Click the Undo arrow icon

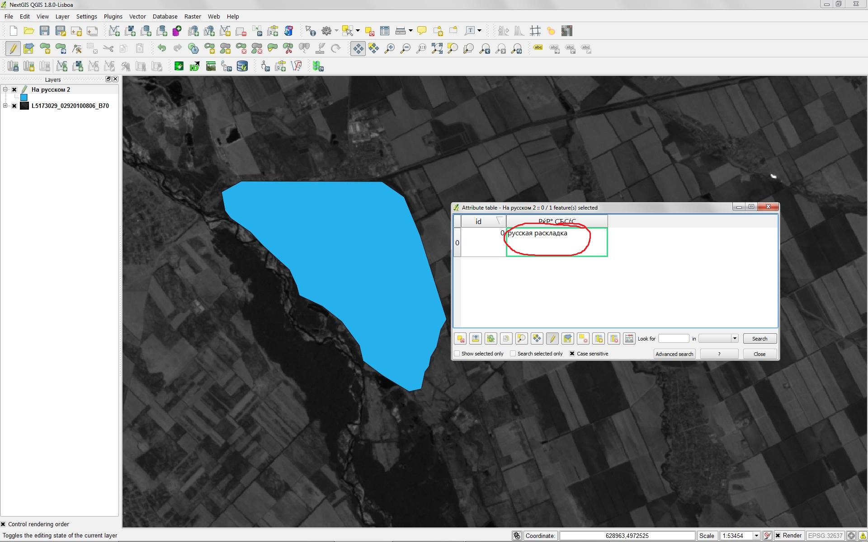pyautogui.click(x=161, y=48)
